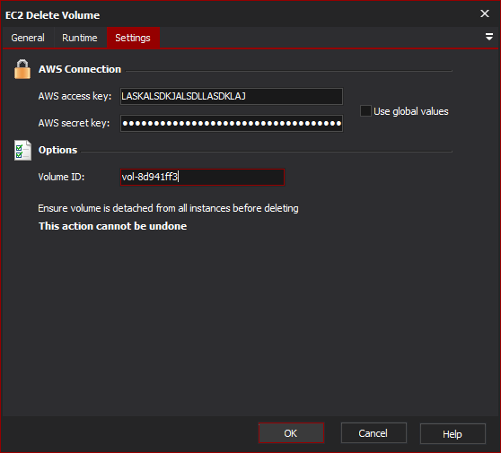
Task: Click the AWS Connection section heading
Action: click(80, 69)
